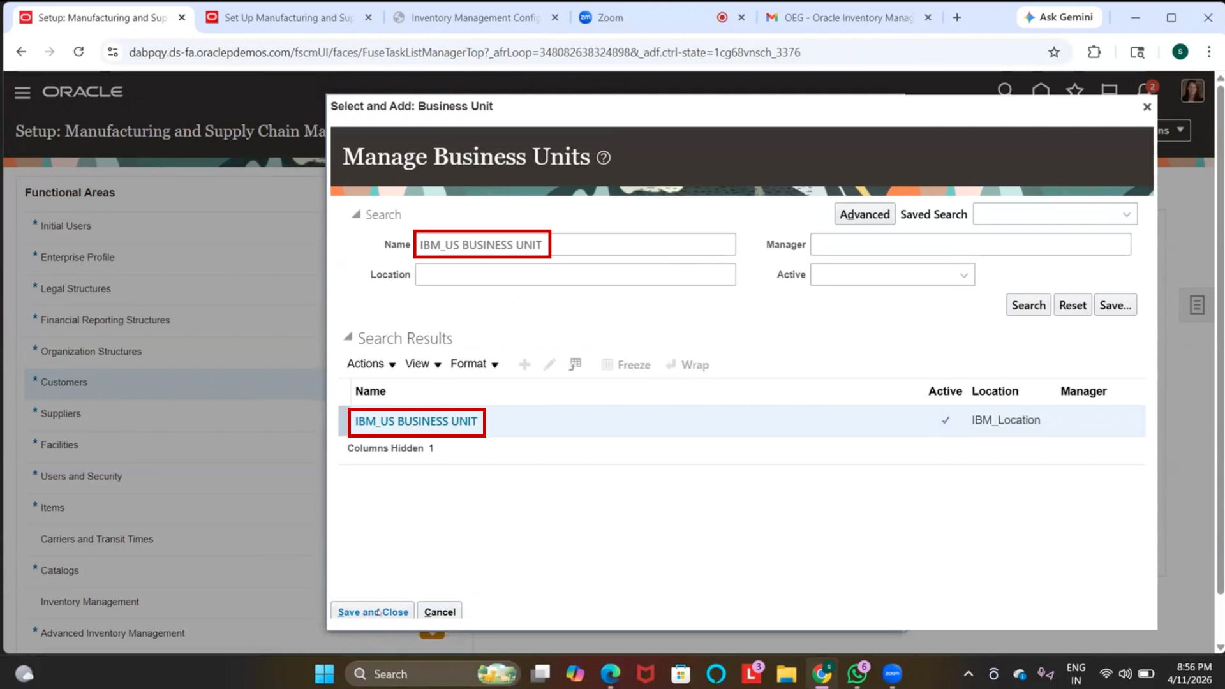The width and height of the screenshot is (1225, 689).
Task: Click the Wrap toolbar item
Action: pos(687,365)
